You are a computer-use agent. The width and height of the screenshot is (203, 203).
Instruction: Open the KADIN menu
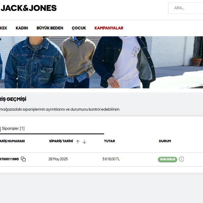click(22, 28)
